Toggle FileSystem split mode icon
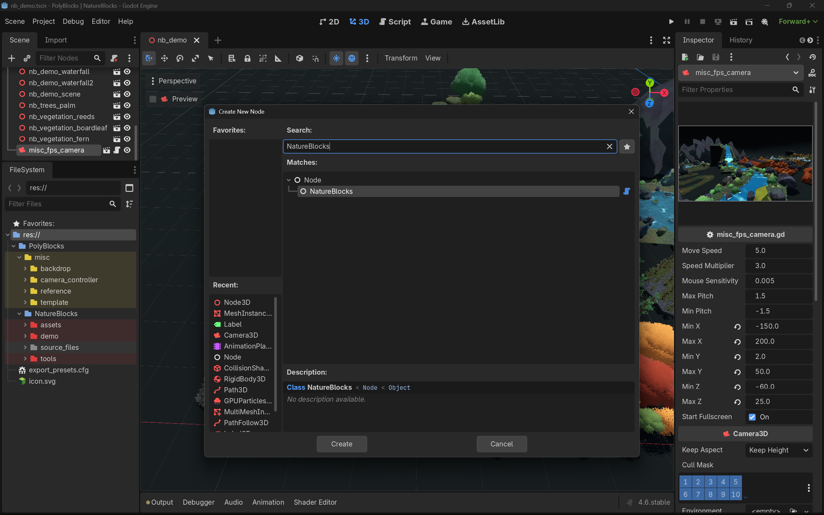824x515 pixels. pos(129,188)
